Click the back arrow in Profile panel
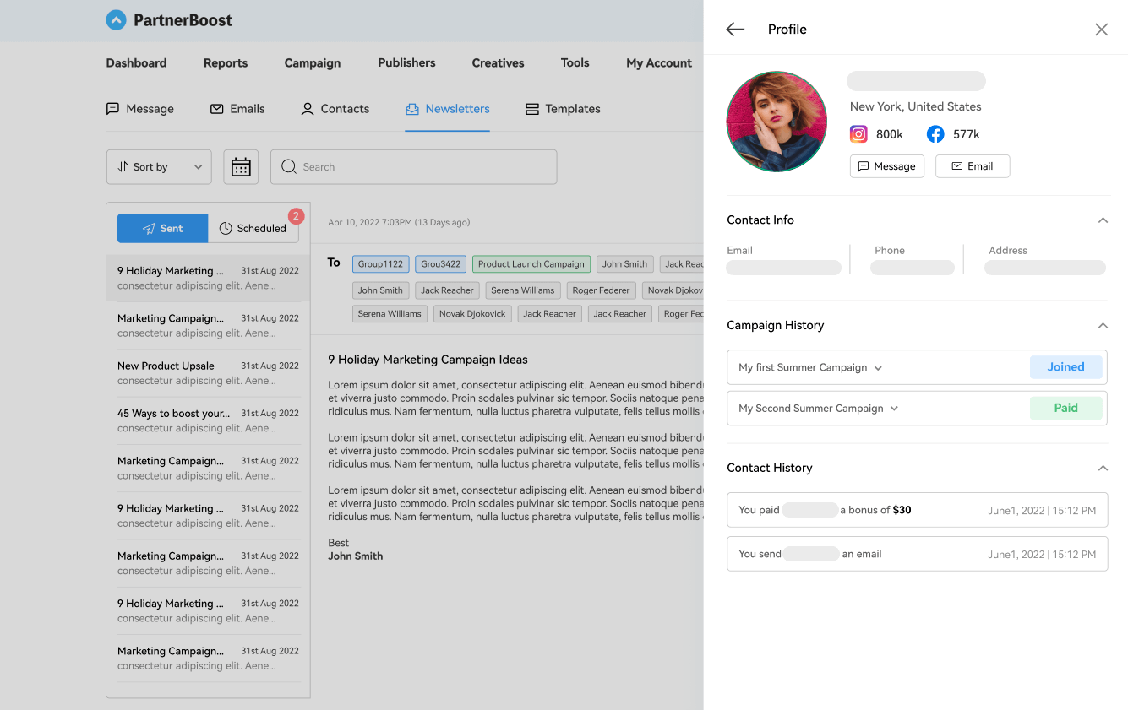This screenshot has width=1128, height=710. (x=735, y=30)
